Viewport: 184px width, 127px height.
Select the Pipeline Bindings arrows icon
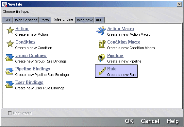[x=9, y=71]
